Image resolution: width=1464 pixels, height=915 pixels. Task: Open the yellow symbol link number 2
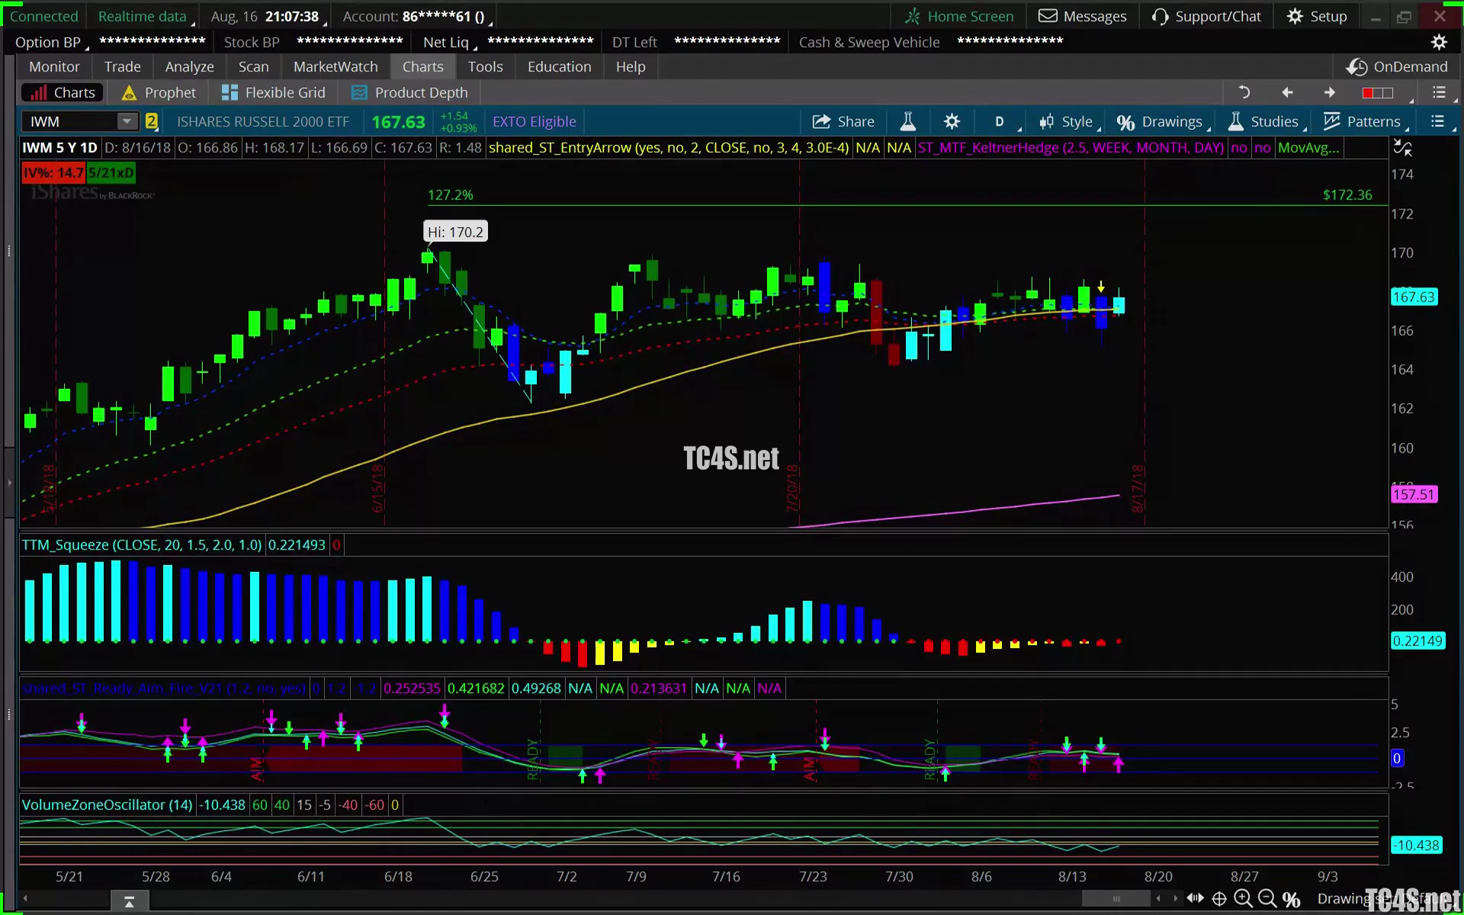(x=152, y=121)
